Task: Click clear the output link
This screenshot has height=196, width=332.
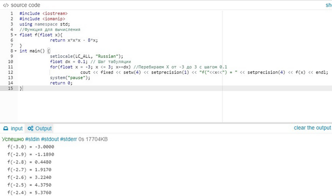Action: (312, 128)
